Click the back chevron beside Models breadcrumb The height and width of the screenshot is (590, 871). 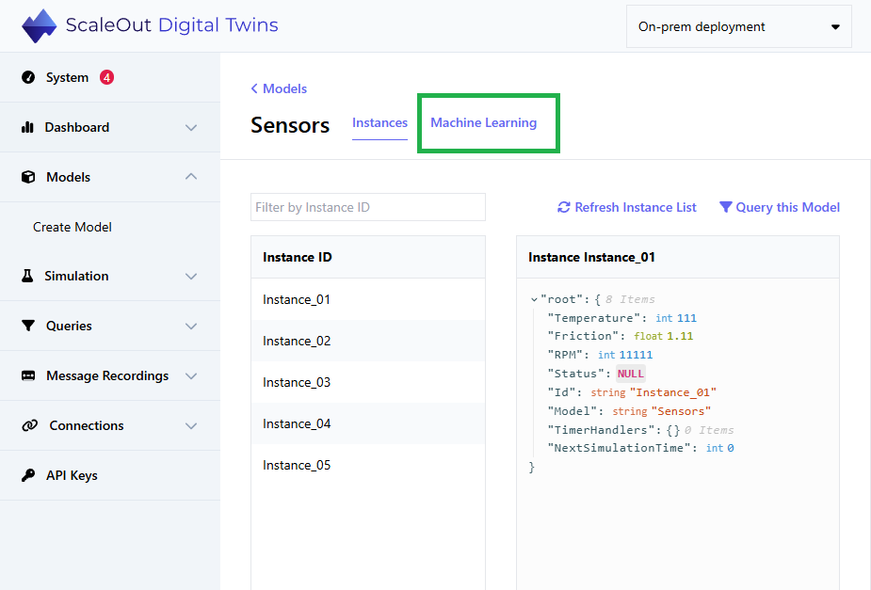pyautogui.click(x=254, y=88)
